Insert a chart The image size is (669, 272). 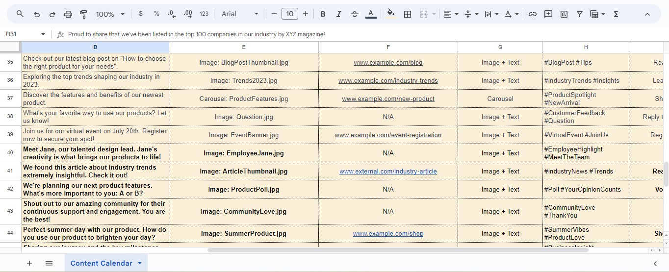point(564,14)
